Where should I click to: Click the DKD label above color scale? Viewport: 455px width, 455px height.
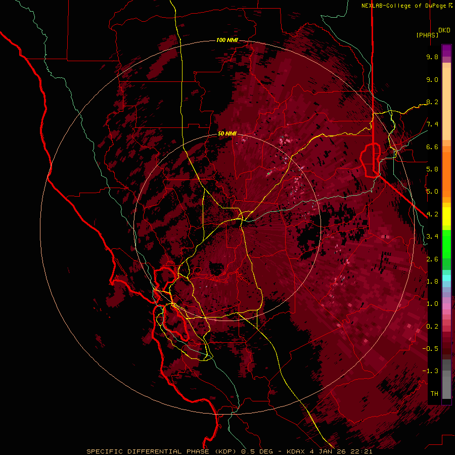[x=444, y=30]
